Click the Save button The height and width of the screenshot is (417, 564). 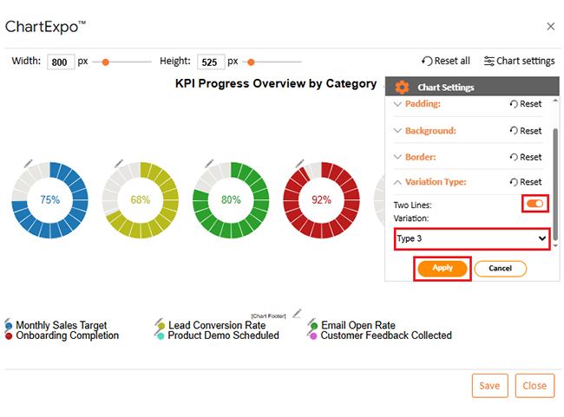click(489, 386)
